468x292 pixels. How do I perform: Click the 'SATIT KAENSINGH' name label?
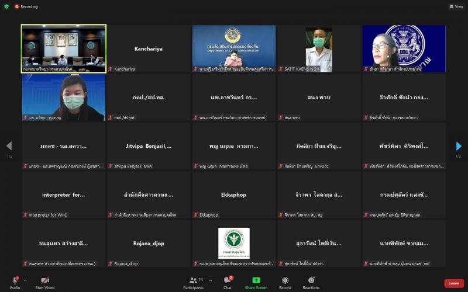[x=302, y=69]
